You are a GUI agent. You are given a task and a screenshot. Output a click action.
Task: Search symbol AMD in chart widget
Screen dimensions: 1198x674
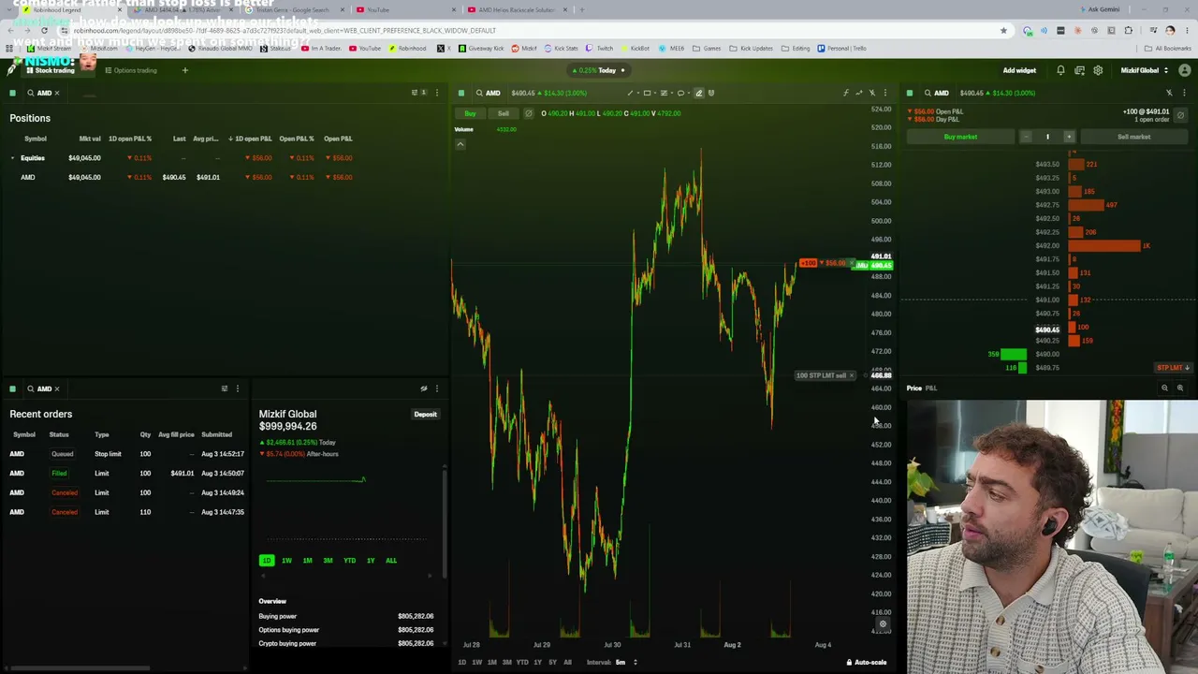point(488,93)
